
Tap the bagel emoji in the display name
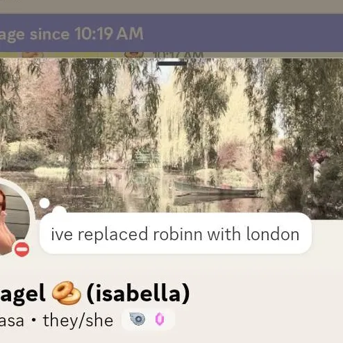click(67, 293)
